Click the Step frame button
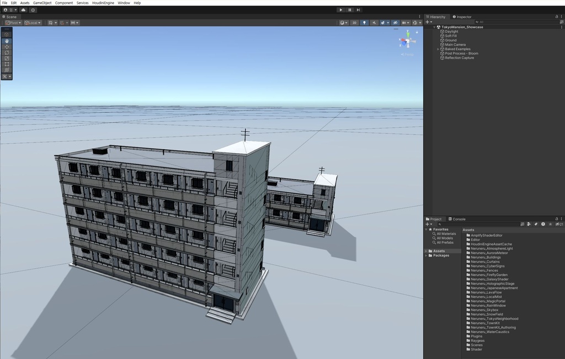Screen dimensions: 565x359 coord(358,10)
